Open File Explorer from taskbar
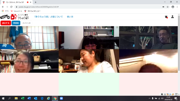This screenshot has height=101, width=180. click(x=16, y=98)
